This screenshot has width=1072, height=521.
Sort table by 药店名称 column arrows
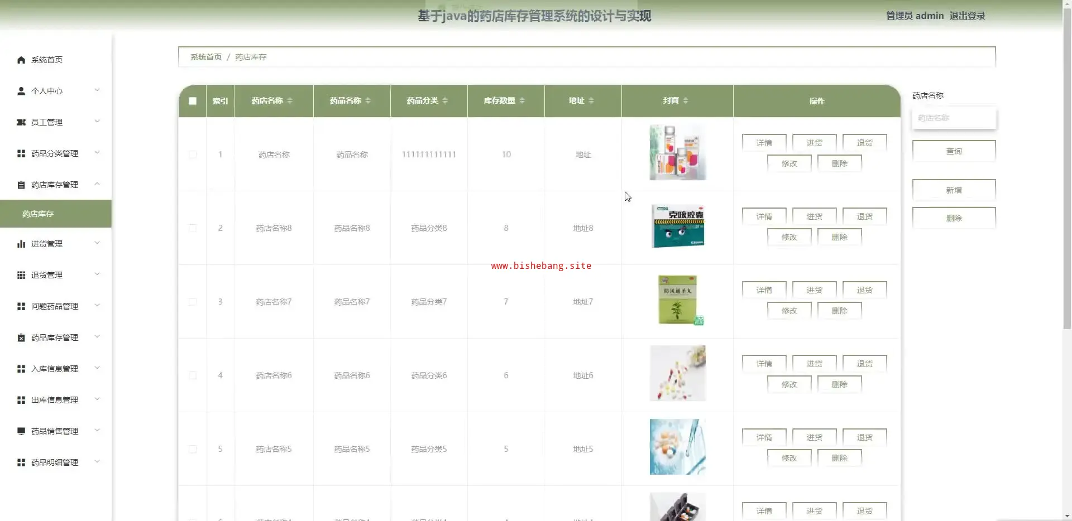point(290,101)
